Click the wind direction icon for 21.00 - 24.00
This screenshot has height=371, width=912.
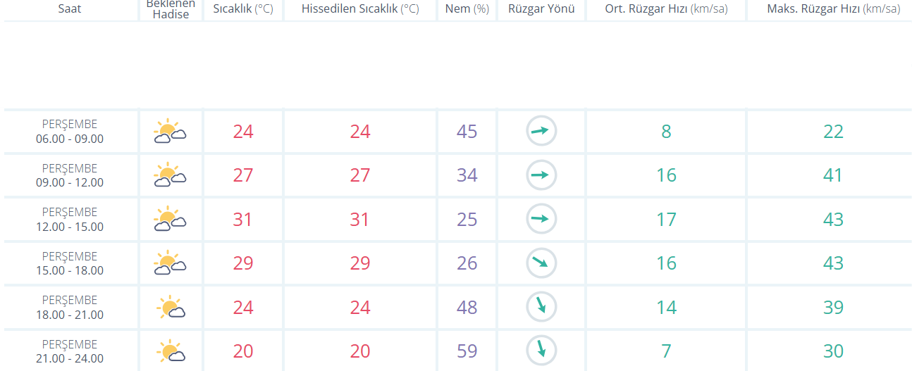click(x=541, y=351)
